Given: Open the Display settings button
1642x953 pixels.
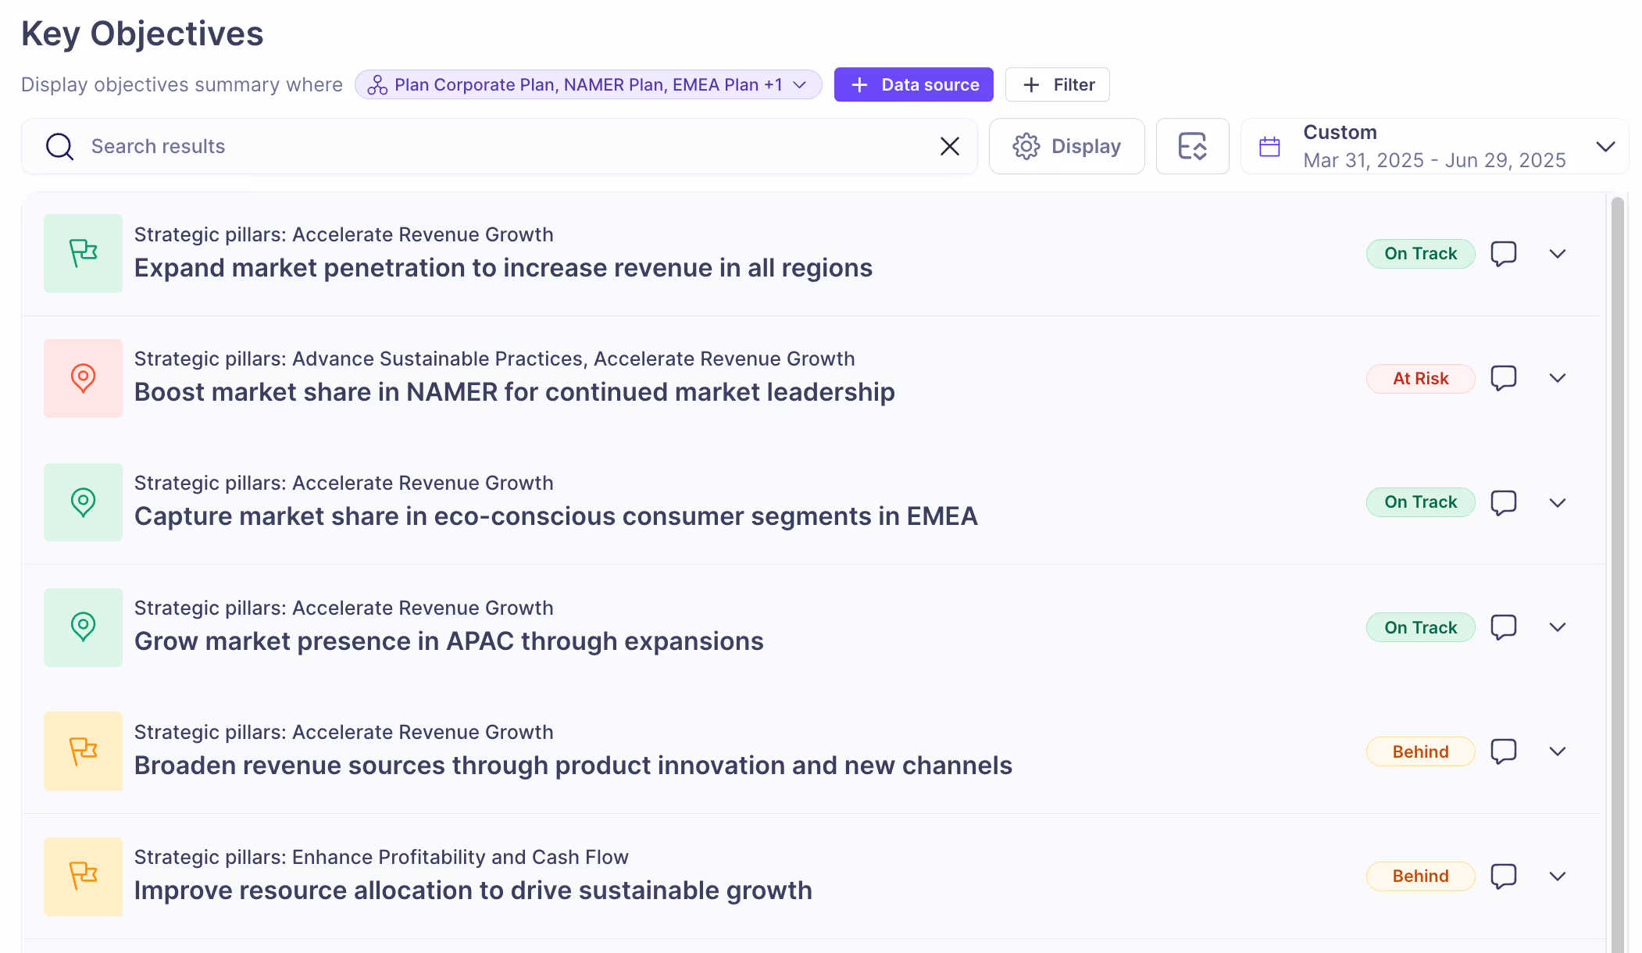Looking at the screenshot, I should coord(1066,146).
